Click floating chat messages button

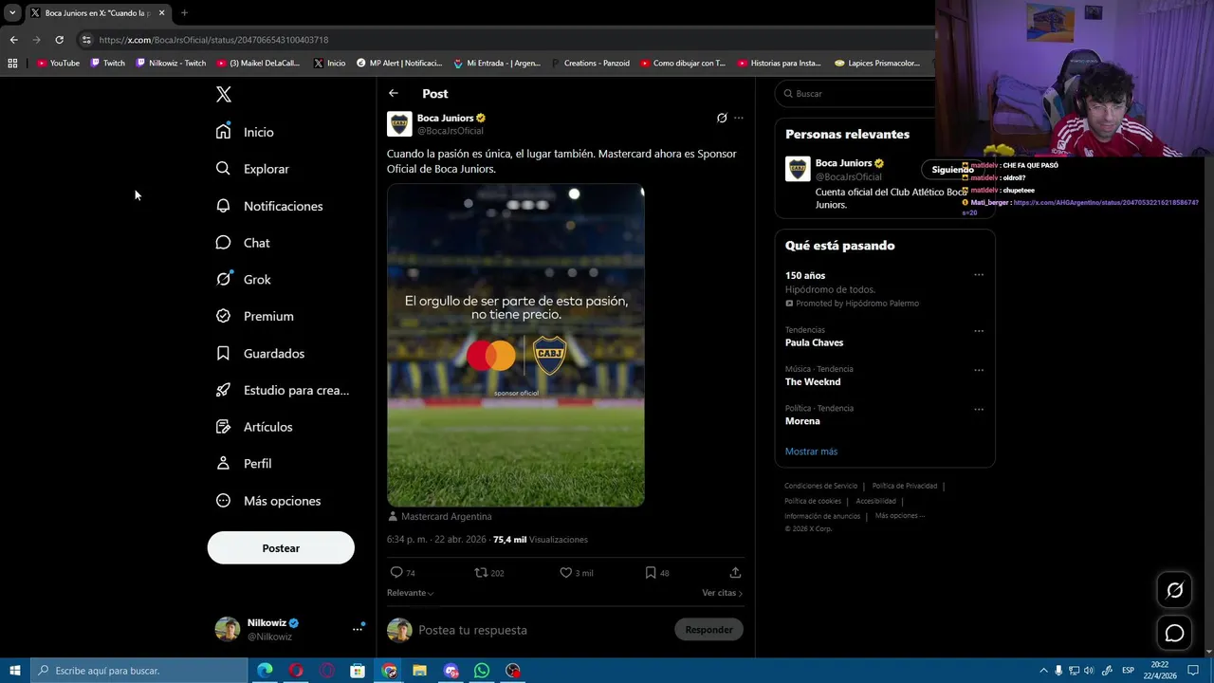pos(1174,633)
